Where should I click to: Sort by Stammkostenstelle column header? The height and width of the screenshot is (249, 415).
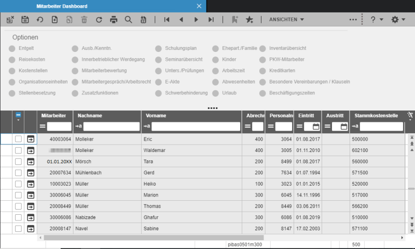(376, 116)
